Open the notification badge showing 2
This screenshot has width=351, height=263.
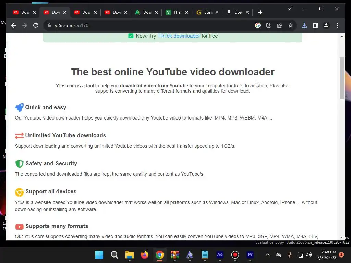(x=341, y=255)
